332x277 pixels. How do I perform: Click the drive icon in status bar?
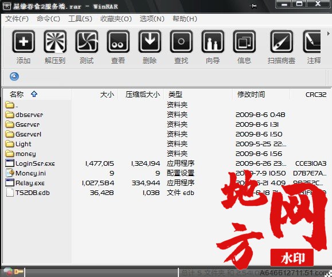click(7, 271)
